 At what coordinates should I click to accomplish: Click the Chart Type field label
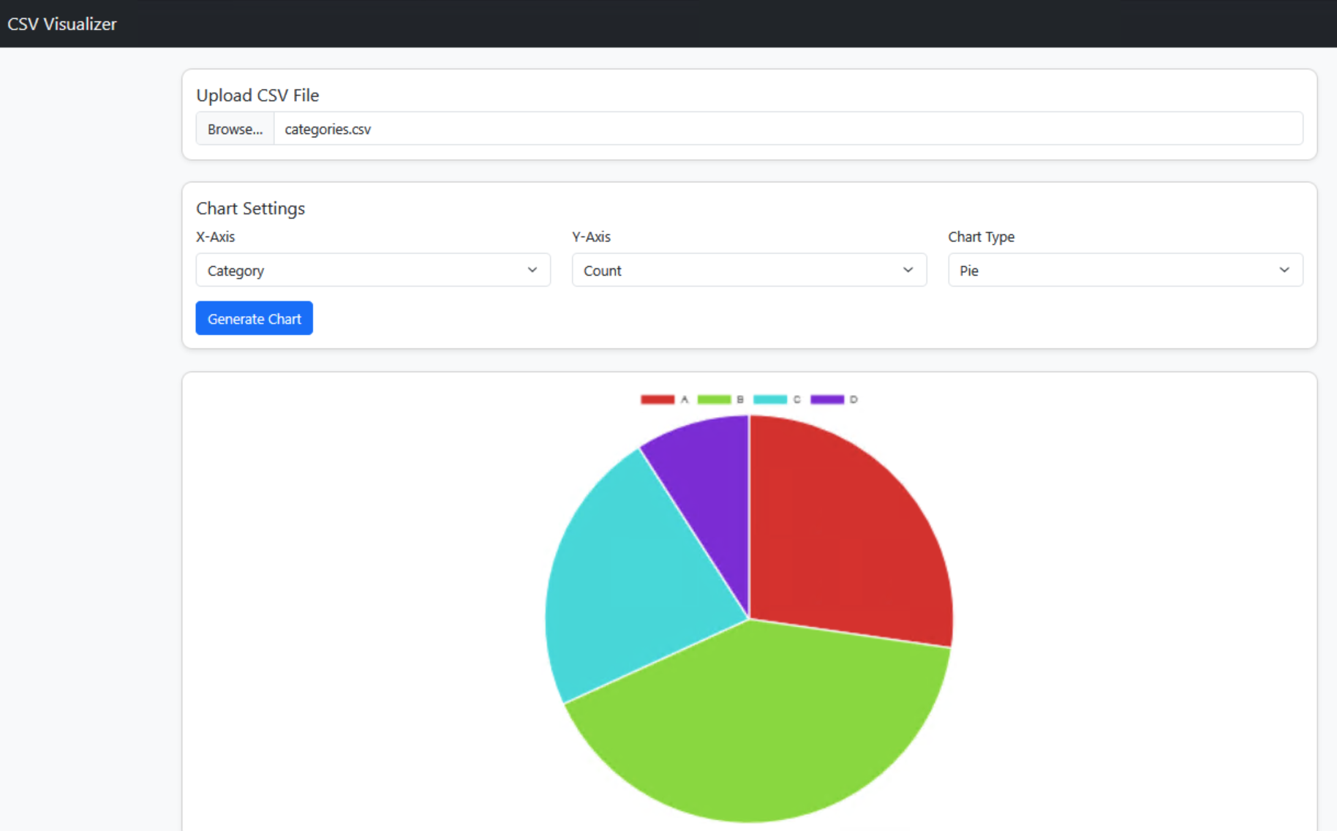[x=981, y=237]
